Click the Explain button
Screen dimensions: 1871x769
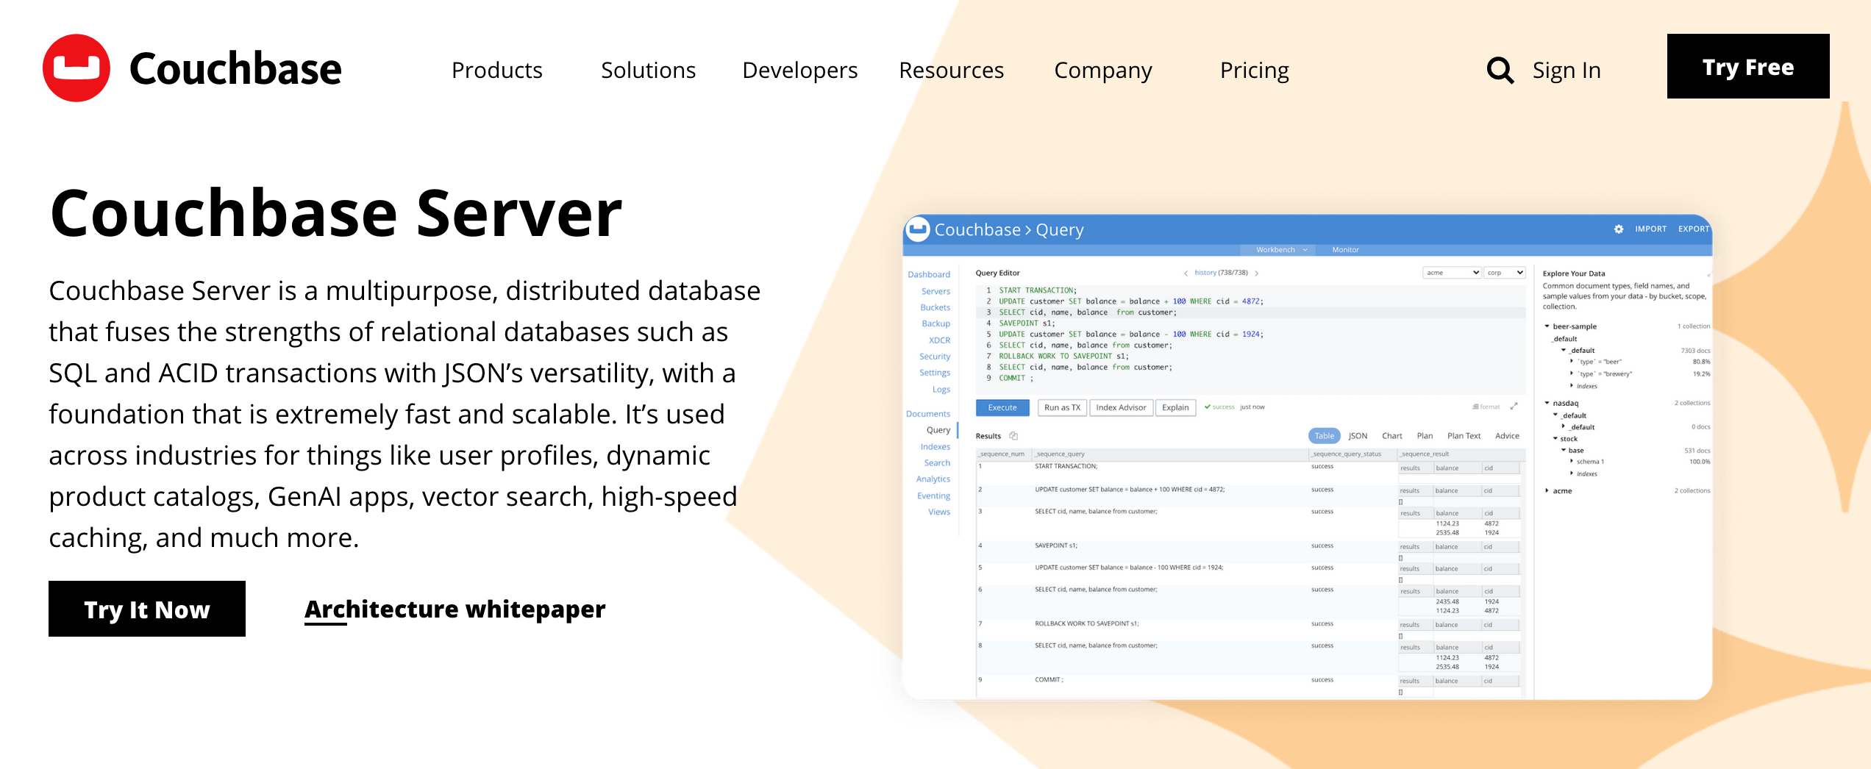click(1175, 407)
